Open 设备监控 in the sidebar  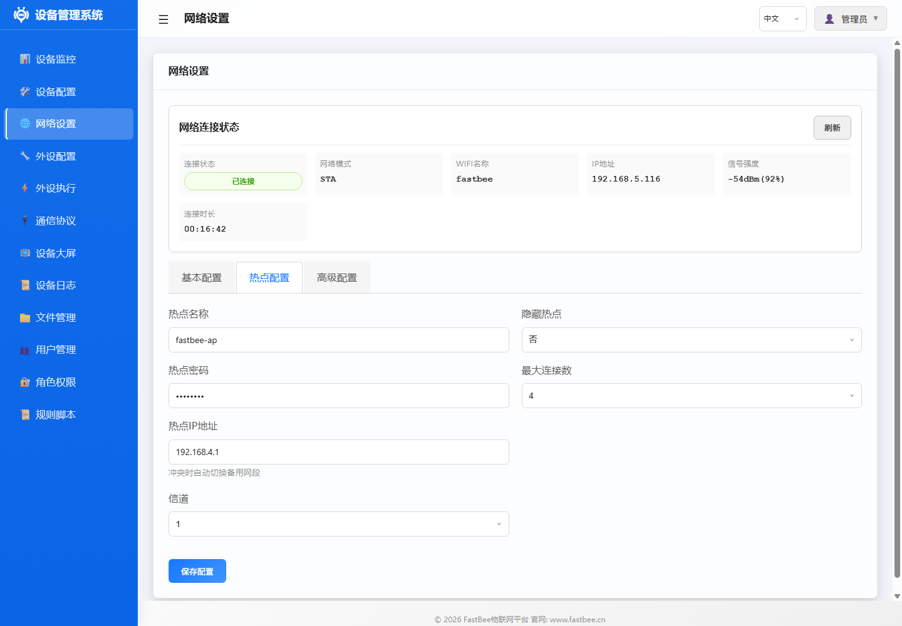[x=70, y=59]
